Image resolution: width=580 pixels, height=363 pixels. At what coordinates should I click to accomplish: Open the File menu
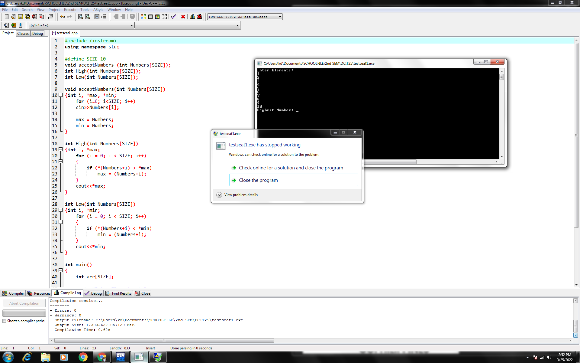pos(5,10)
